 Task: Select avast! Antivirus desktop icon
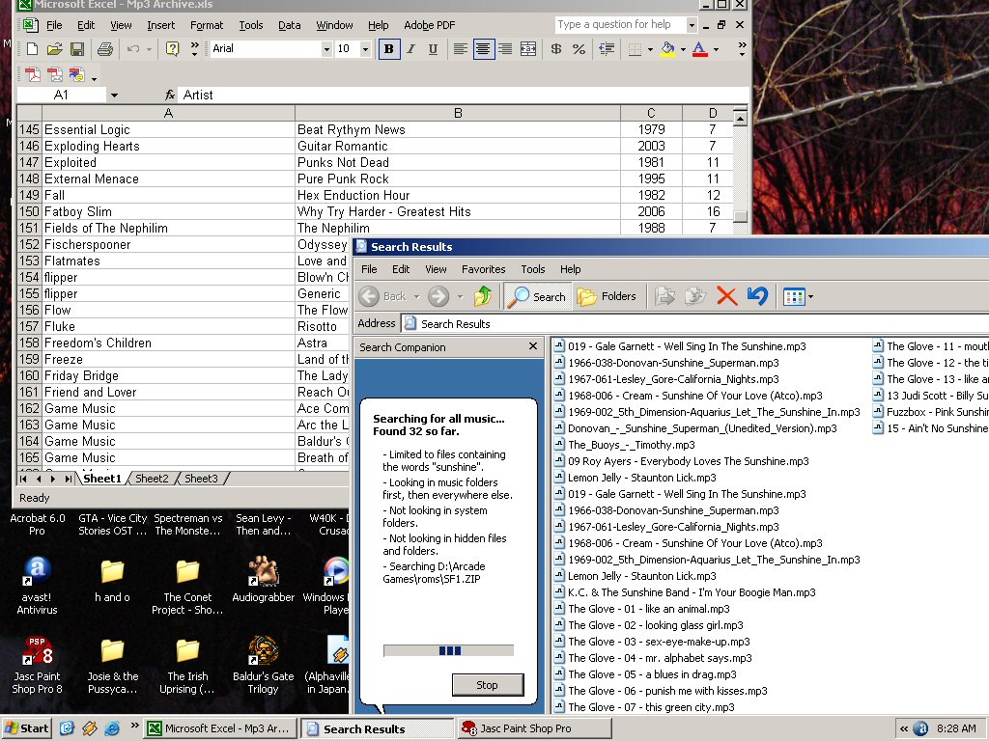(37, 584)
